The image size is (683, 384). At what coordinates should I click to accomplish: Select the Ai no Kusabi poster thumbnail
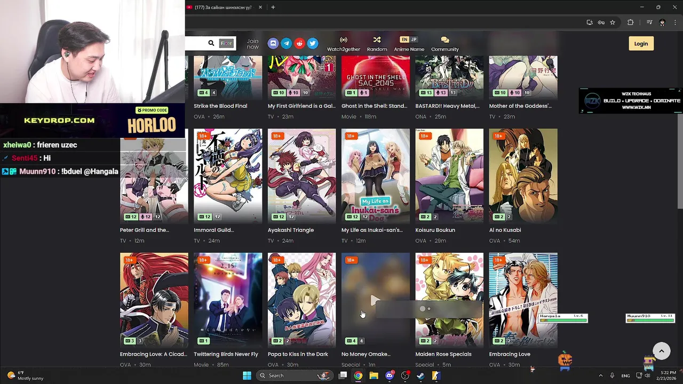523,175
